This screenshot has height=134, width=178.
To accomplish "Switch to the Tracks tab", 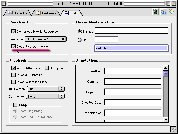I will coord(18,13).
